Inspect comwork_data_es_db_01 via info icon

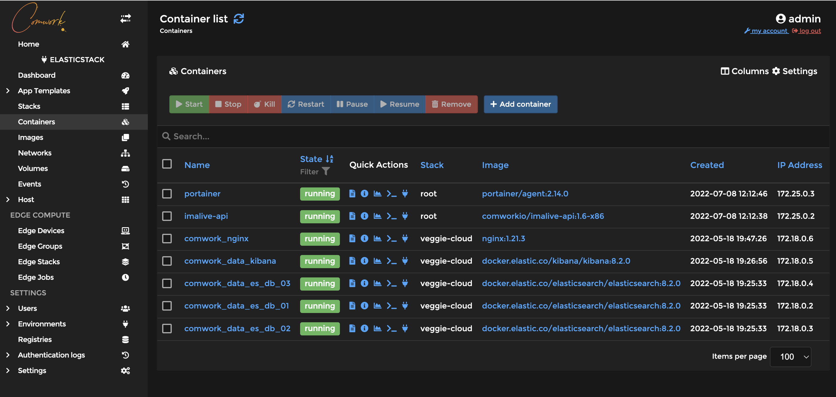(x=364, y=306)
